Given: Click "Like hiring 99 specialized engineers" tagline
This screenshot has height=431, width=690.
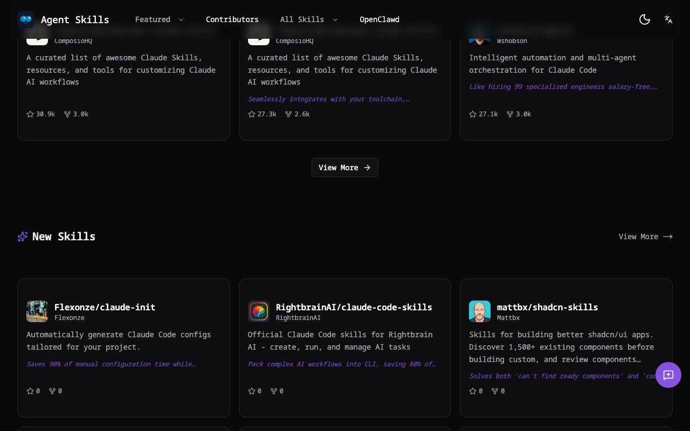Looking at the screenshot, I should (x=563, y=87).
